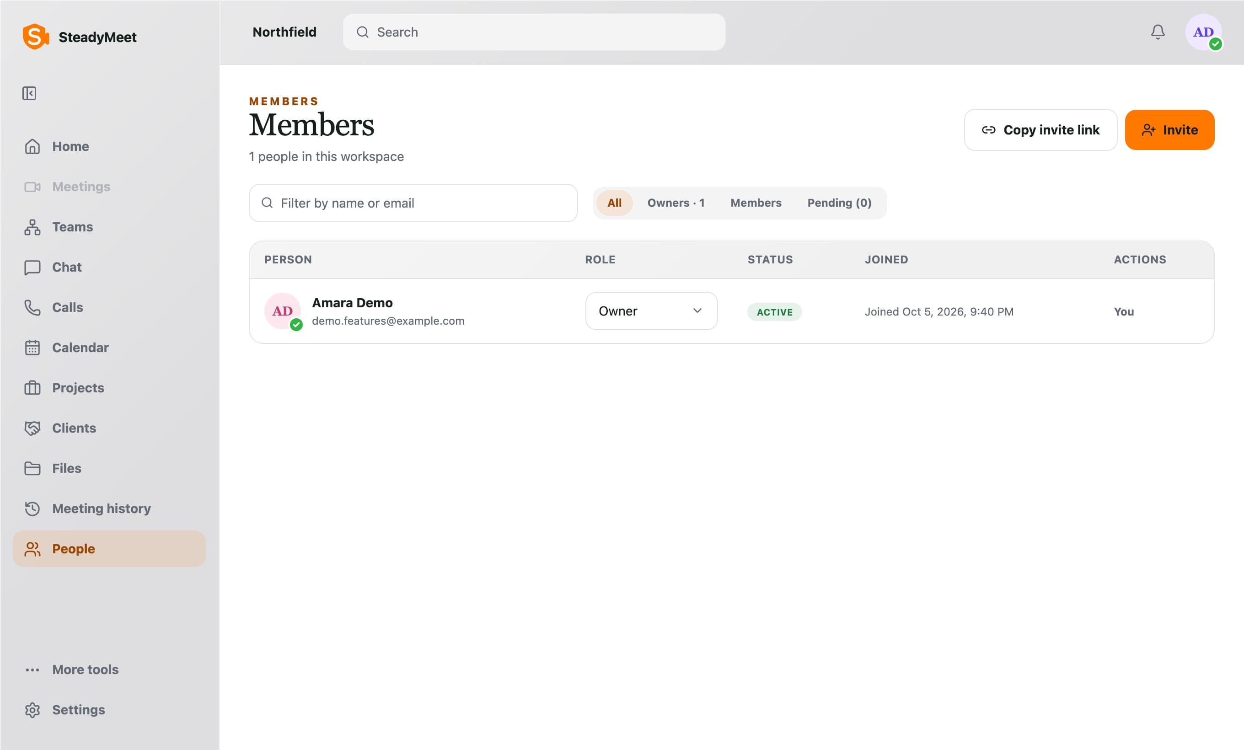This screenshot has width=1244, height=750.
Task: Click the ROLE column header
Action: (x=600, y=260)
